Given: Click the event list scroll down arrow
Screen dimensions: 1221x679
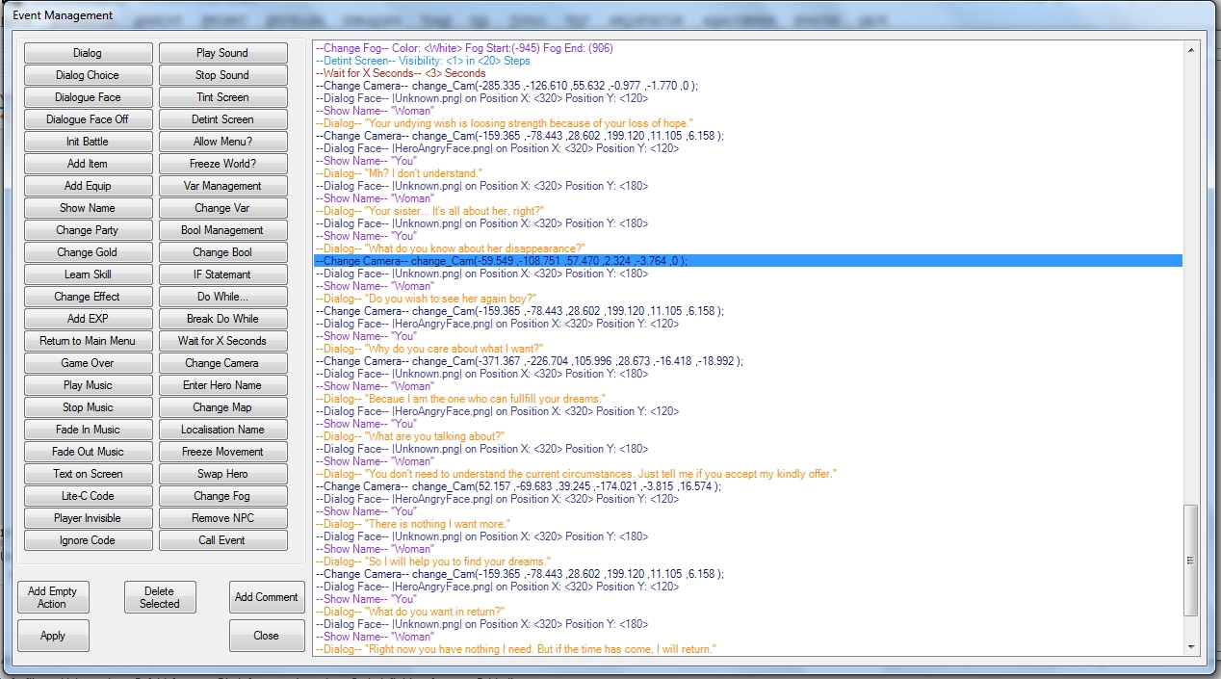Looking at the screenshot, I should 1191,646.
